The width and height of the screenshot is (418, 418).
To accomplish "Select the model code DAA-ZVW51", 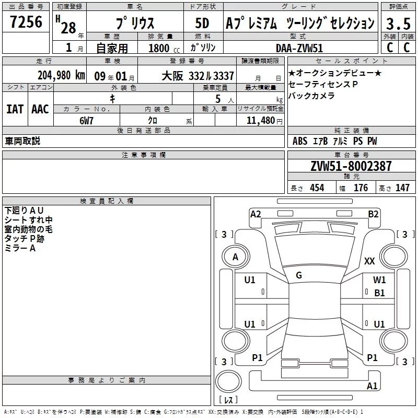I will point(299,48).
